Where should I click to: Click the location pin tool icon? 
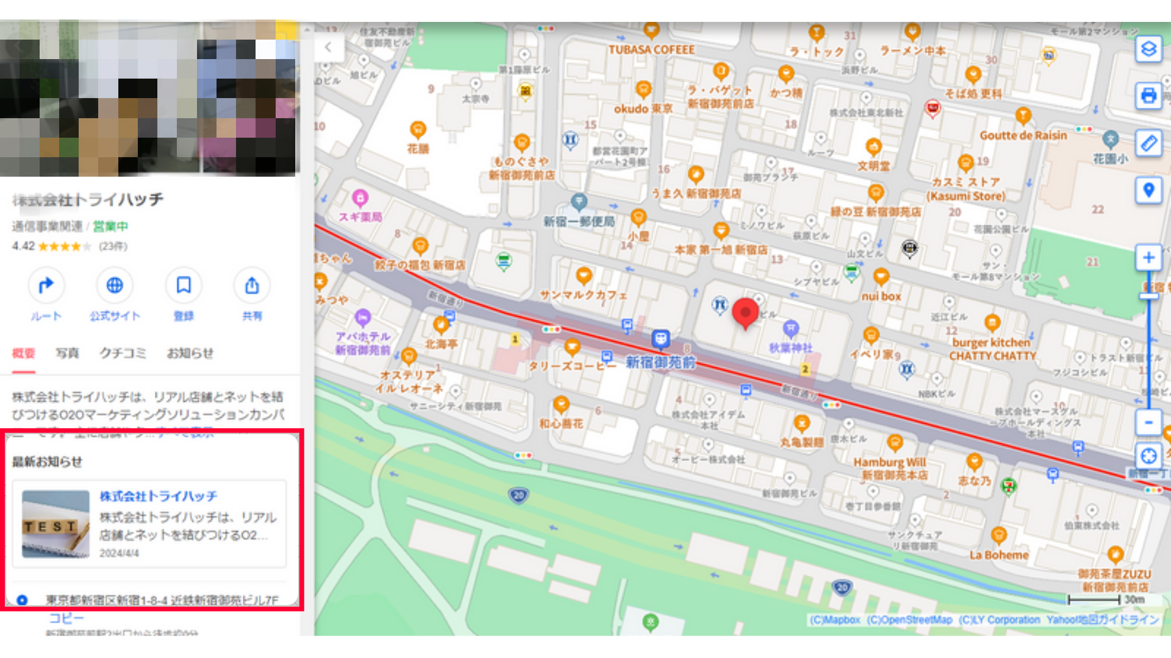[1148, 190]
